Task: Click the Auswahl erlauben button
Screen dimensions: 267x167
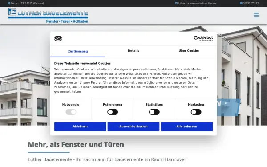Action: pos(133,126)
